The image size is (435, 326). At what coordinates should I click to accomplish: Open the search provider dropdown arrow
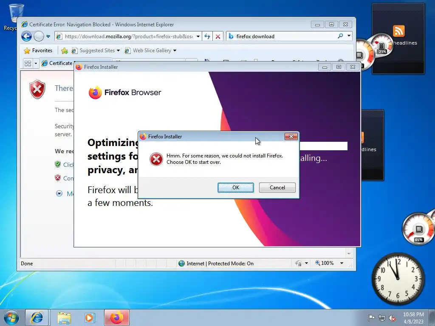(x=349, y=36)
